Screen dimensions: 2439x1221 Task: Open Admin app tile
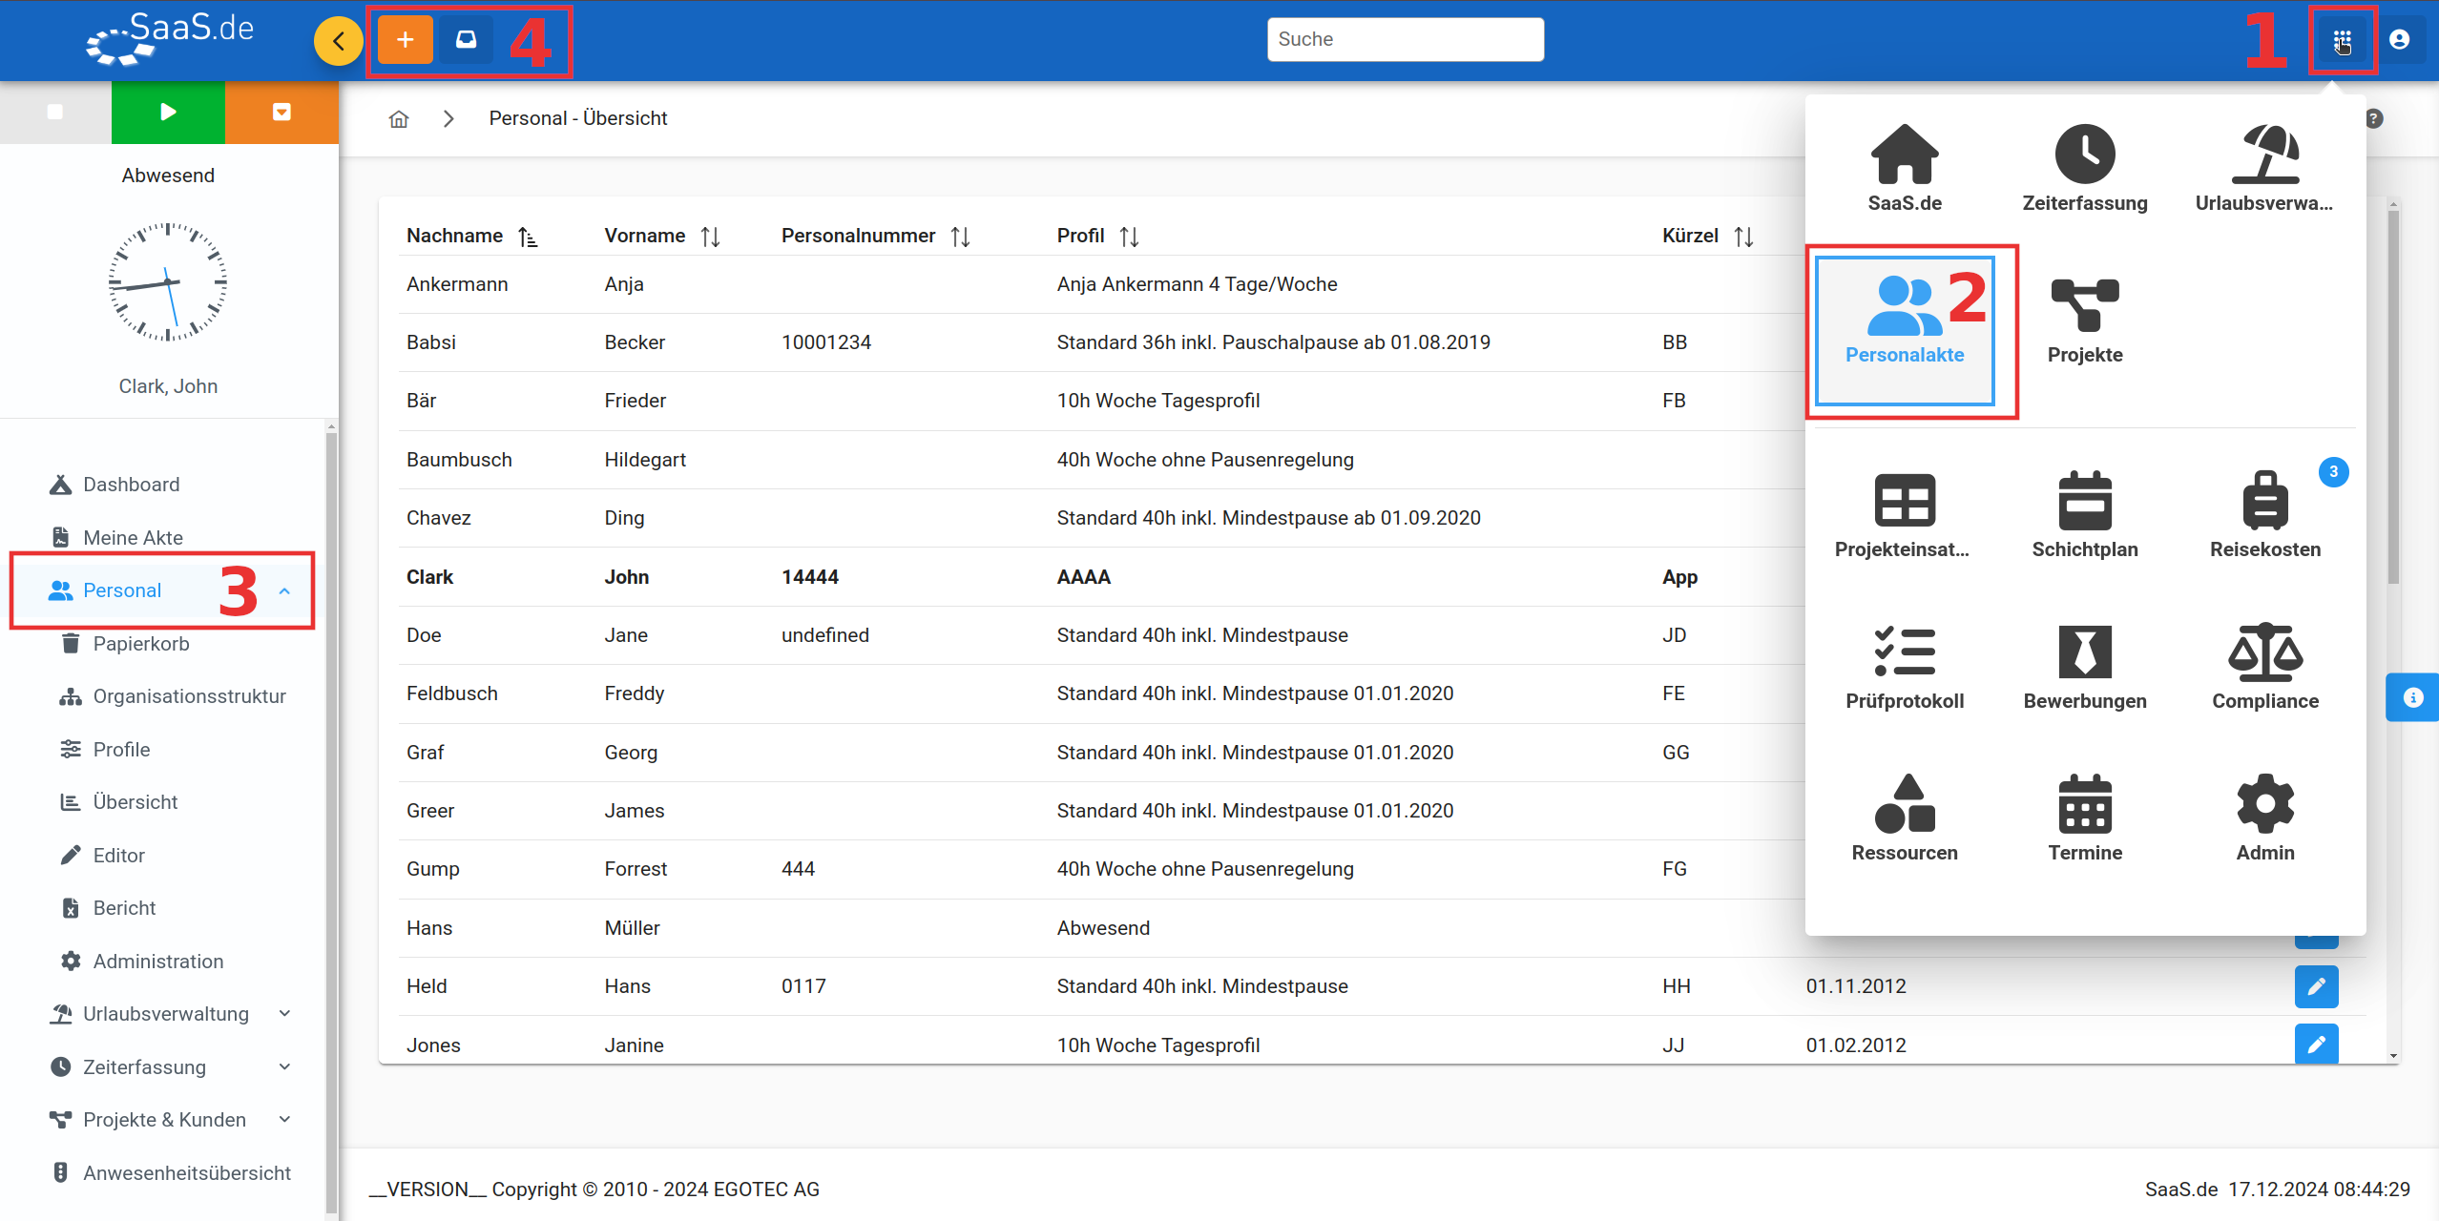[2265, 818]
